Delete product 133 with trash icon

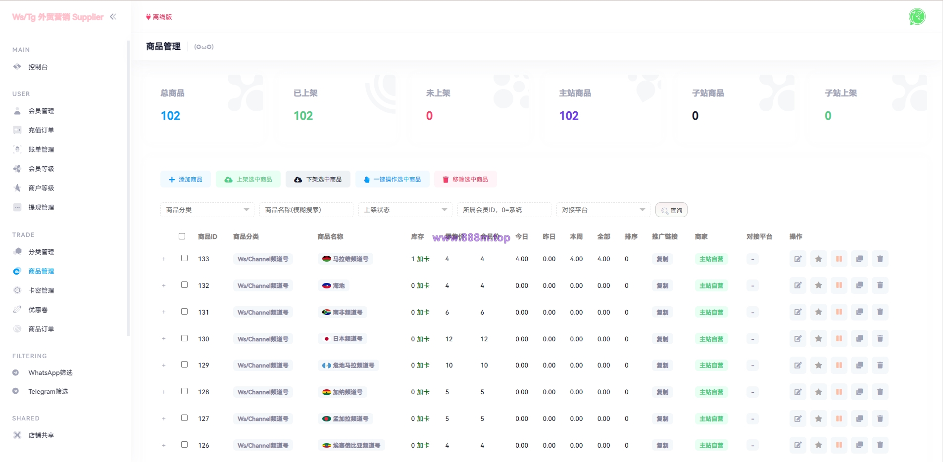[880, 259]
